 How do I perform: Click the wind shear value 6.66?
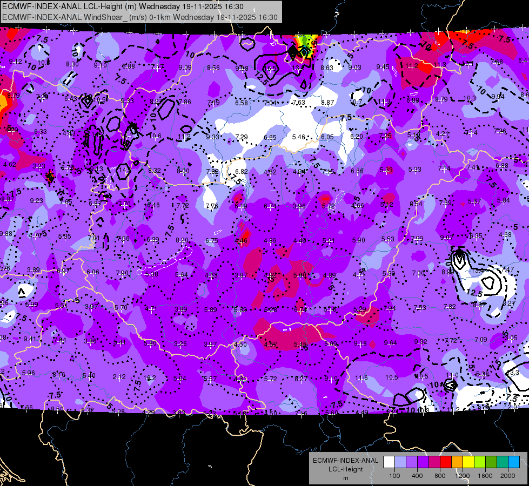[357, 171]
